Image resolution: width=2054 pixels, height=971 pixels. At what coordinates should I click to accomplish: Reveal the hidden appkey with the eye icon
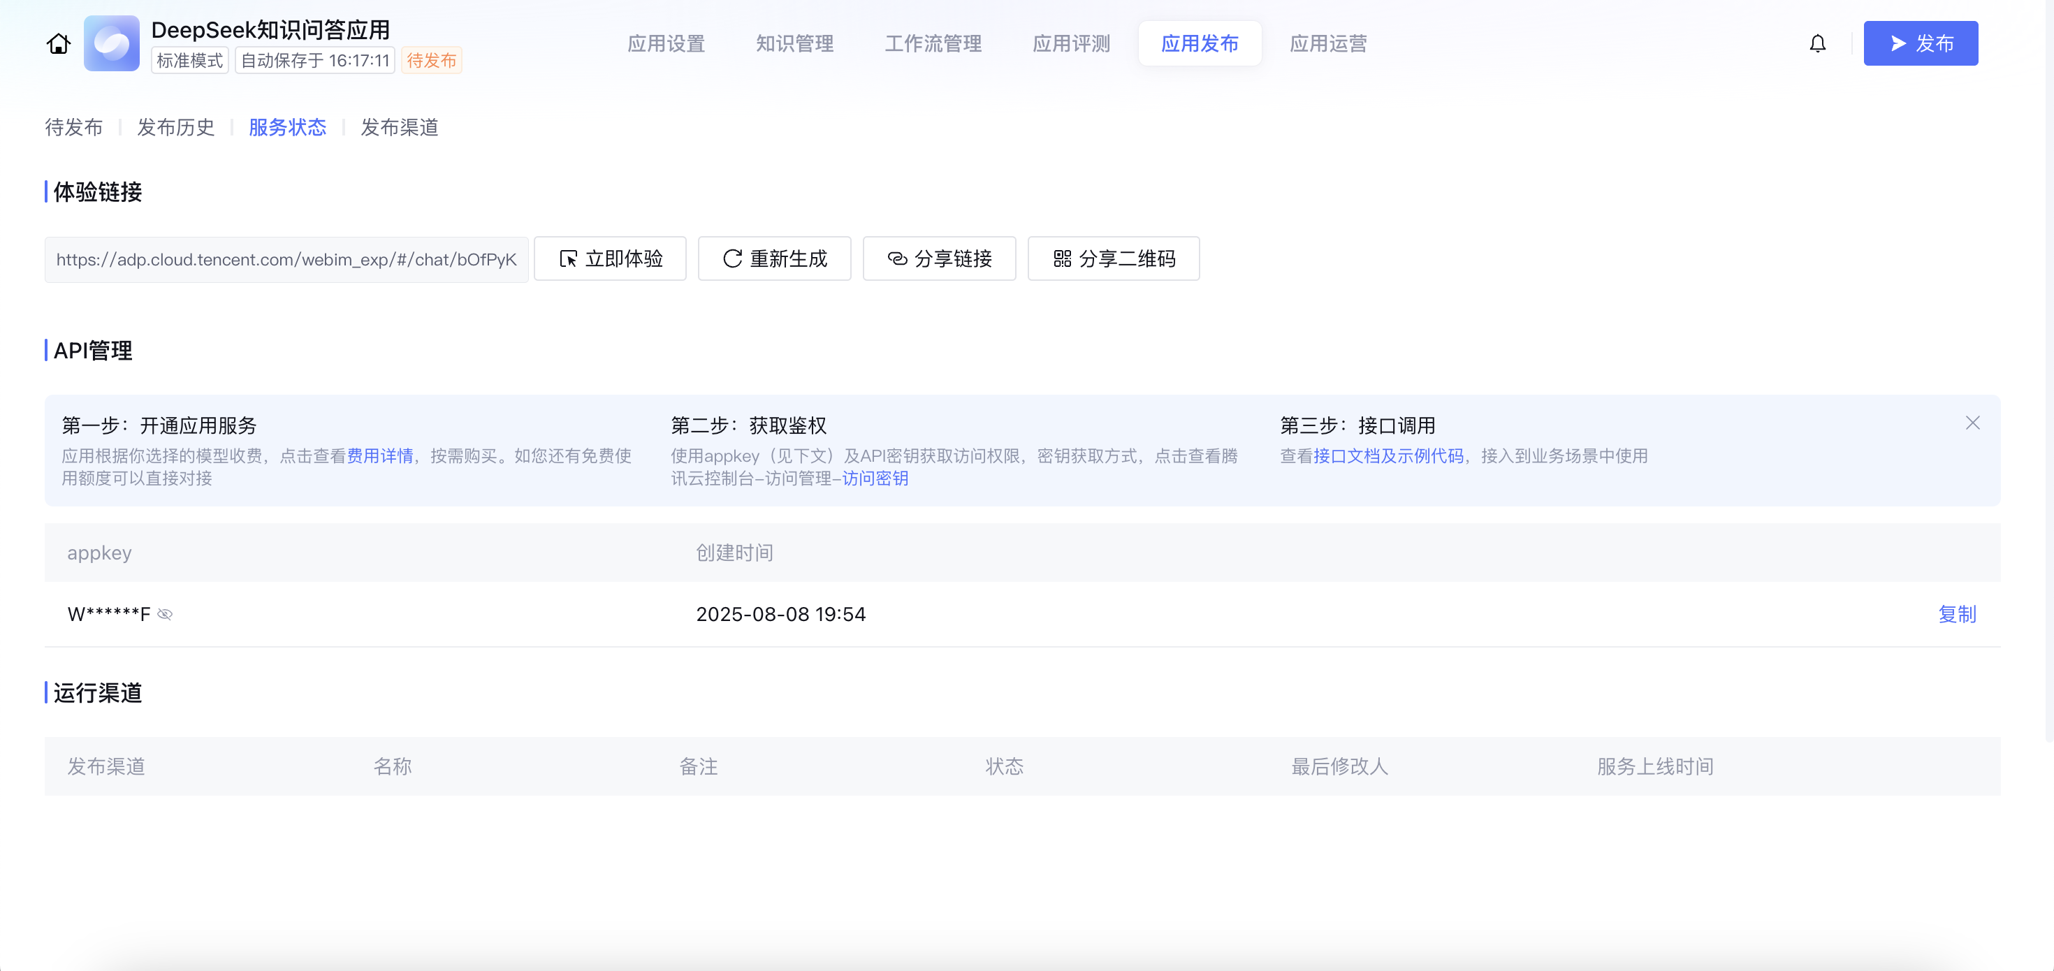pyautogui.click(x=165, y=614)
